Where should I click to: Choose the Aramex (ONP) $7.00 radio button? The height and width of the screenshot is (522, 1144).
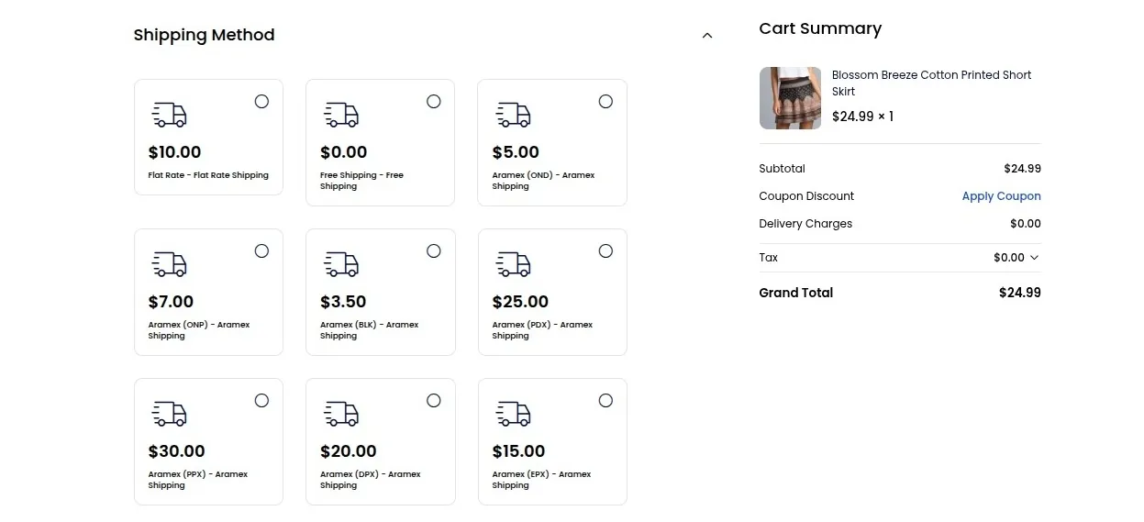point(261,251)
